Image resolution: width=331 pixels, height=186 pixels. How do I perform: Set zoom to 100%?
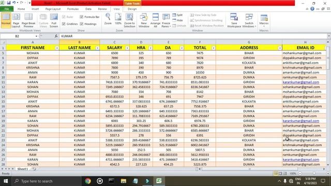click(118, 19)
